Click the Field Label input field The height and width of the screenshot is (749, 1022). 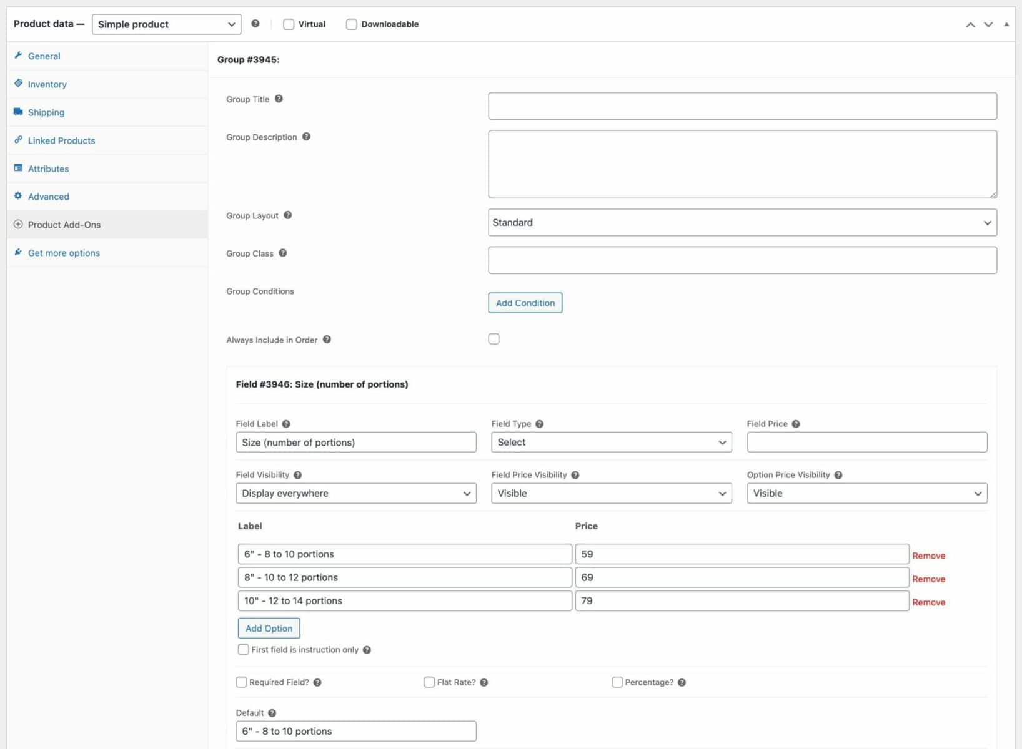click(356, 442)
